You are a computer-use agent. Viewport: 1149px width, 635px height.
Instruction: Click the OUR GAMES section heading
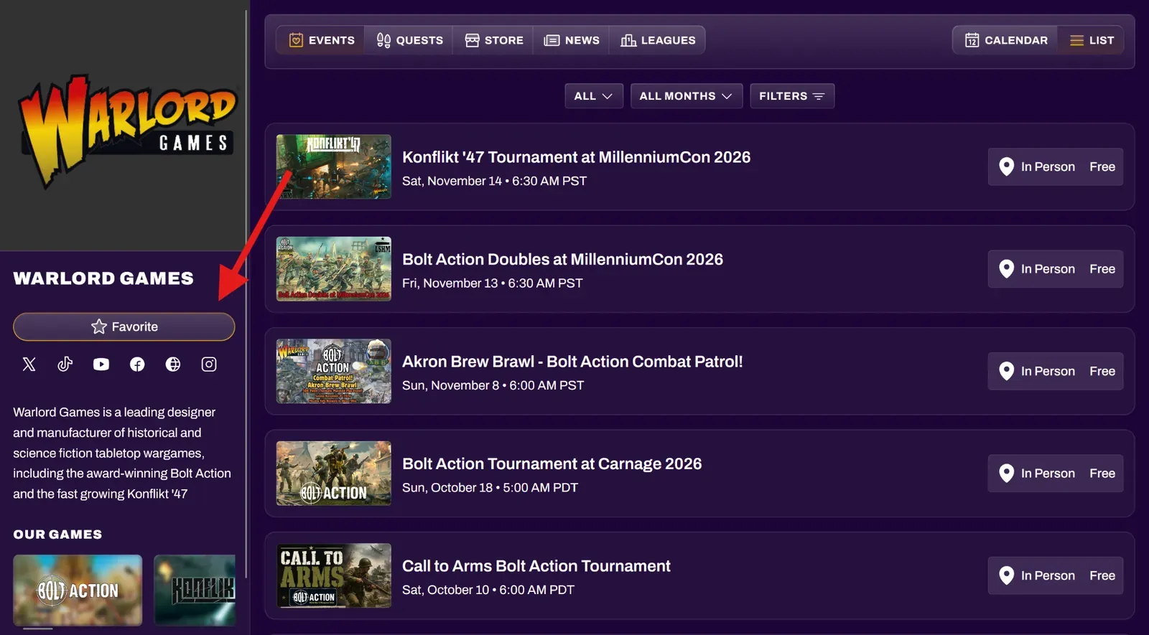point(57,535)
